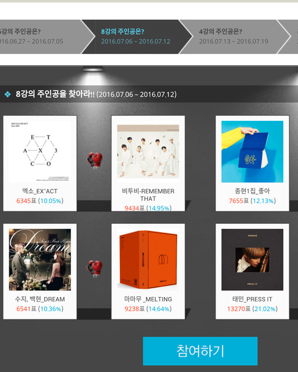The height and width of the screenshot is (372, 298).
Task: Click the 7655표 vote count for 종현
Action: [x=239, y=201]
